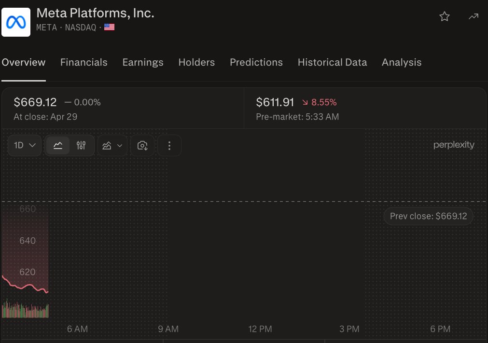Add META to watchlist with star icon

pos(445,16)
